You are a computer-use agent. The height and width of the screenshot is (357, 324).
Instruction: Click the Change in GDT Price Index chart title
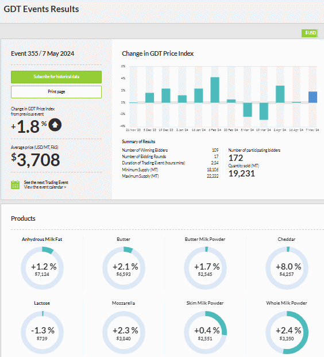click(157, 53)
